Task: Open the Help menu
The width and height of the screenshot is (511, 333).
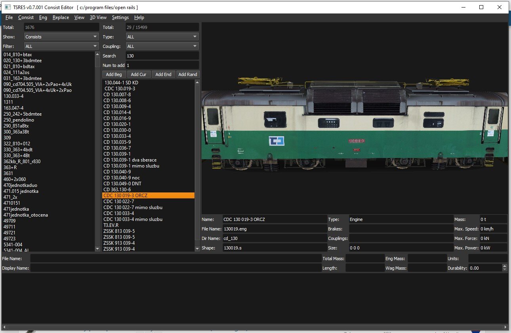Action: (139, 17)
